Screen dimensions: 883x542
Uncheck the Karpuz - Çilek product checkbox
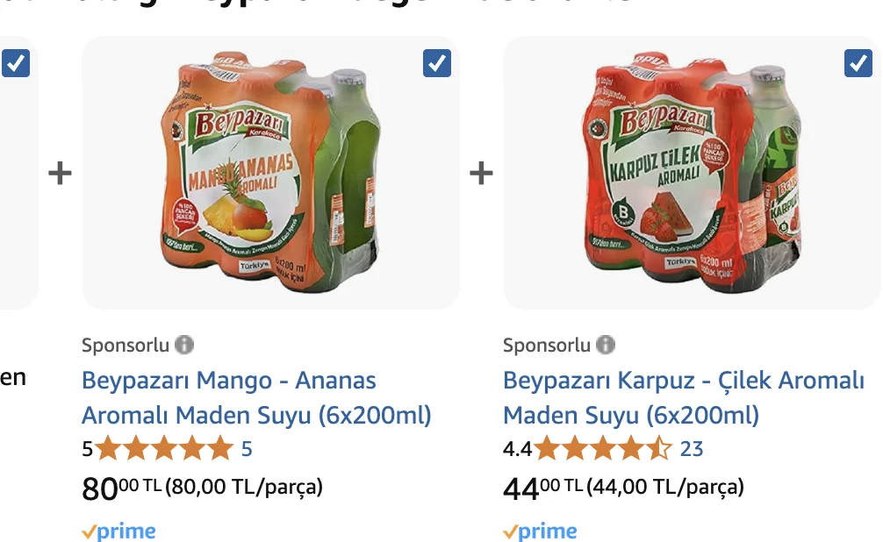pyautogui.click(x=858, y=63)
